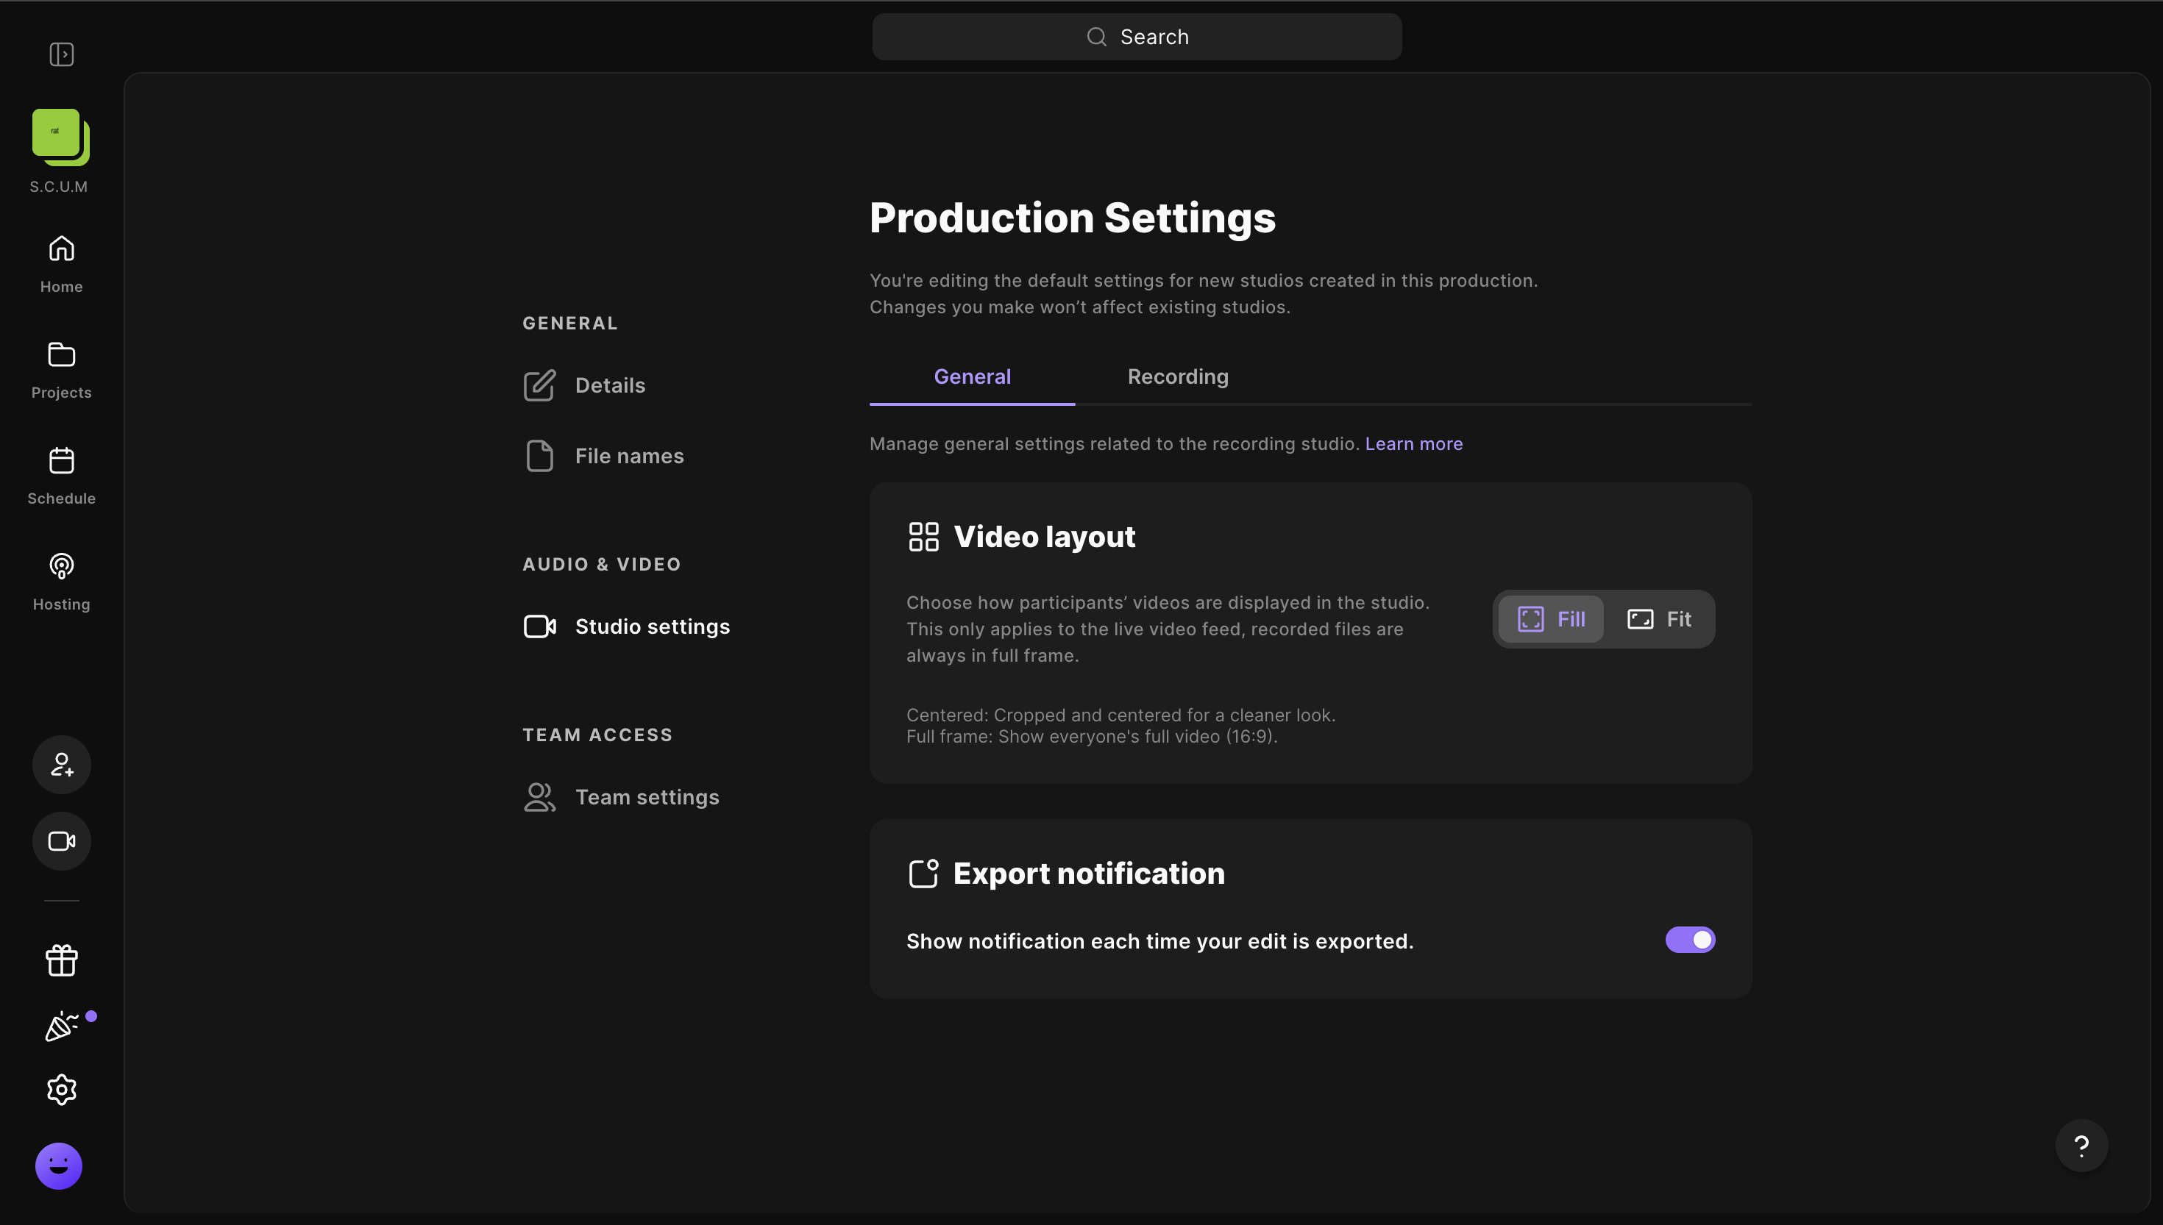Image resolution: width=2163 pixels, height=1225 pixels.
Task: Select the General tab
Action: (972, 377)
